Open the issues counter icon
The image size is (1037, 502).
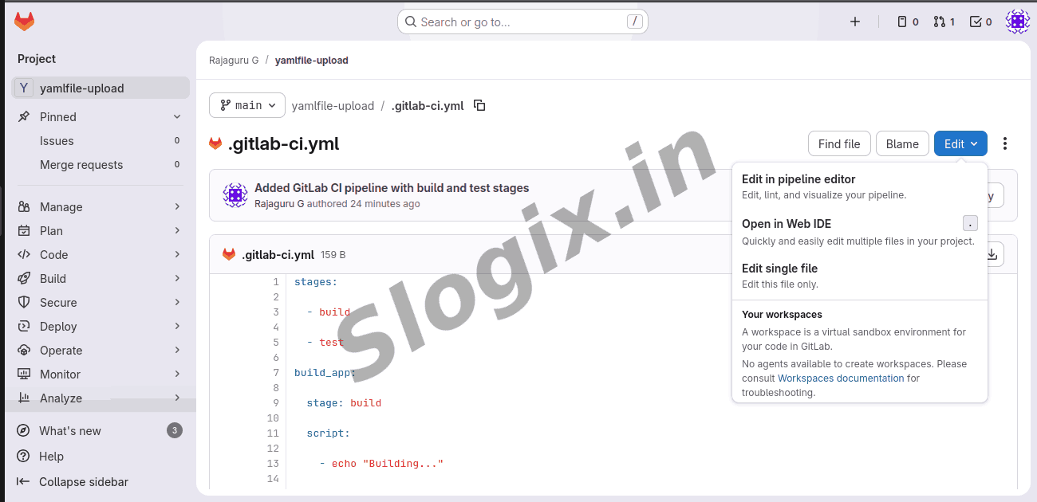(908, 22)
